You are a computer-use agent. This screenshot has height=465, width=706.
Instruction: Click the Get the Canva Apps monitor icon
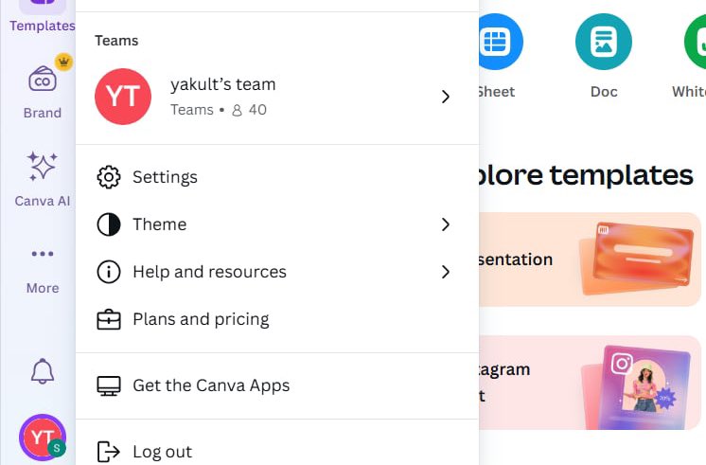coord(109,385)
